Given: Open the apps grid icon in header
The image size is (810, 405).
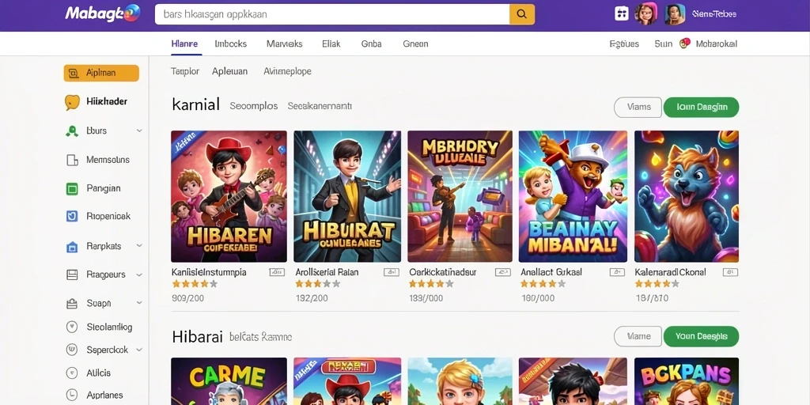Looking at the screenshot, I should click(x=622, y=14).
